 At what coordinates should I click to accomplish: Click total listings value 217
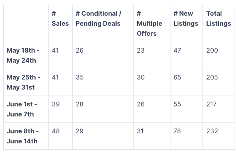click(211, 104)
